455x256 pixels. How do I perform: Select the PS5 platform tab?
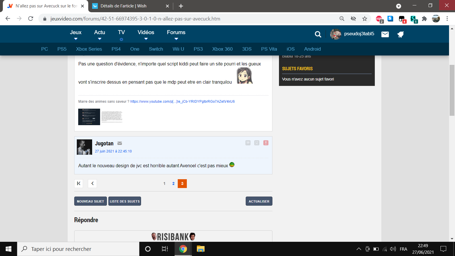pos(62,49)
